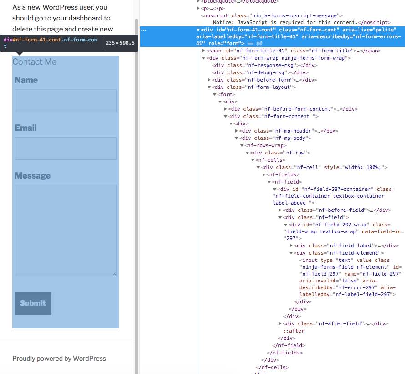This screenshot has width=405, height=374.
Task: Expand the blockquote node at the top
Action: coord(199,1)
